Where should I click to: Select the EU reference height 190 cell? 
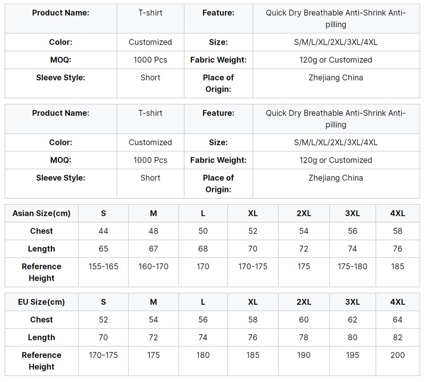(x=304, y=355)
